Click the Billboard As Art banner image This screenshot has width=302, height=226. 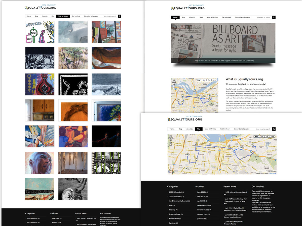pyautogui.click(x=223, y=43)
